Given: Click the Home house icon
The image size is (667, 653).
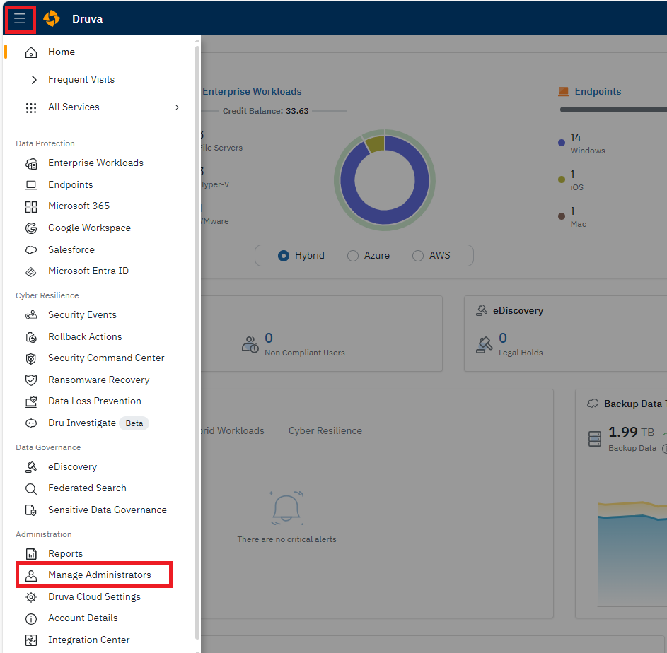Looking at the screenshot, I should pyautogui.click(x=31, y=52).
